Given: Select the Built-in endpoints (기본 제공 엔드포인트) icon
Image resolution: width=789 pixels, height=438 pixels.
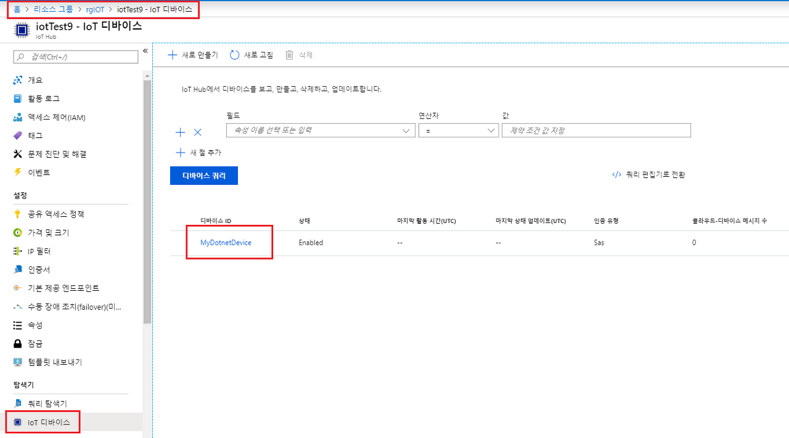Looking at the screenshot, I should click(x=18, y=288).
